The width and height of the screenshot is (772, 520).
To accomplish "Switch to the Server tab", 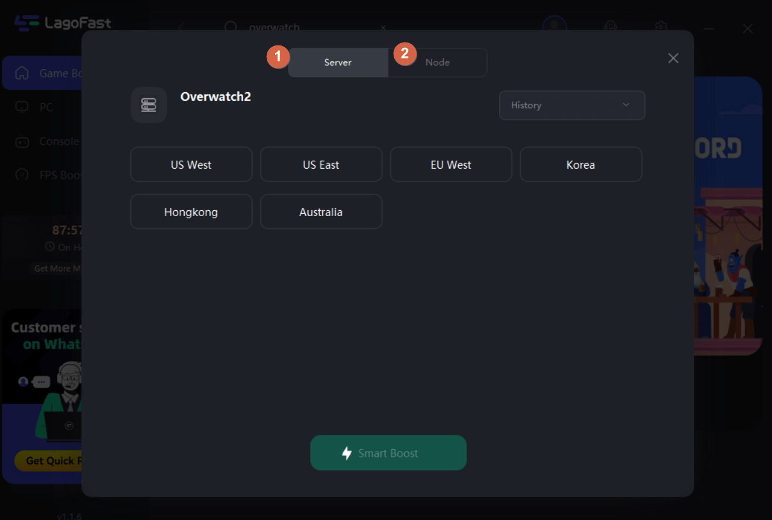I will click(338, 63).
